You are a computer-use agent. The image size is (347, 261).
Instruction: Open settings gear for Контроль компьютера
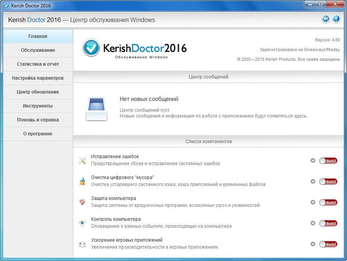tap(313, 223)
